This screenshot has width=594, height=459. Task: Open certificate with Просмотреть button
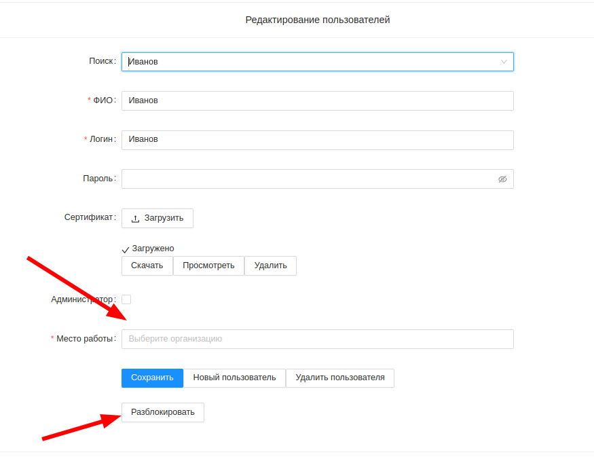pyautogui.click(x=208, y=265)
